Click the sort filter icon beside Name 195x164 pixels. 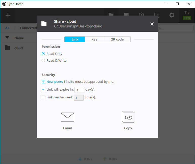pos(7,37)
